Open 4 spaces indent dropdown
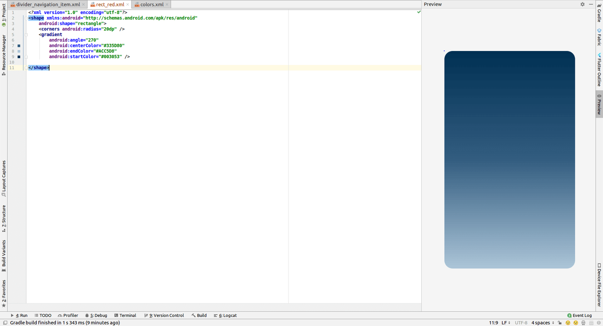Screen dimensions: 603x326 (543, 322)
